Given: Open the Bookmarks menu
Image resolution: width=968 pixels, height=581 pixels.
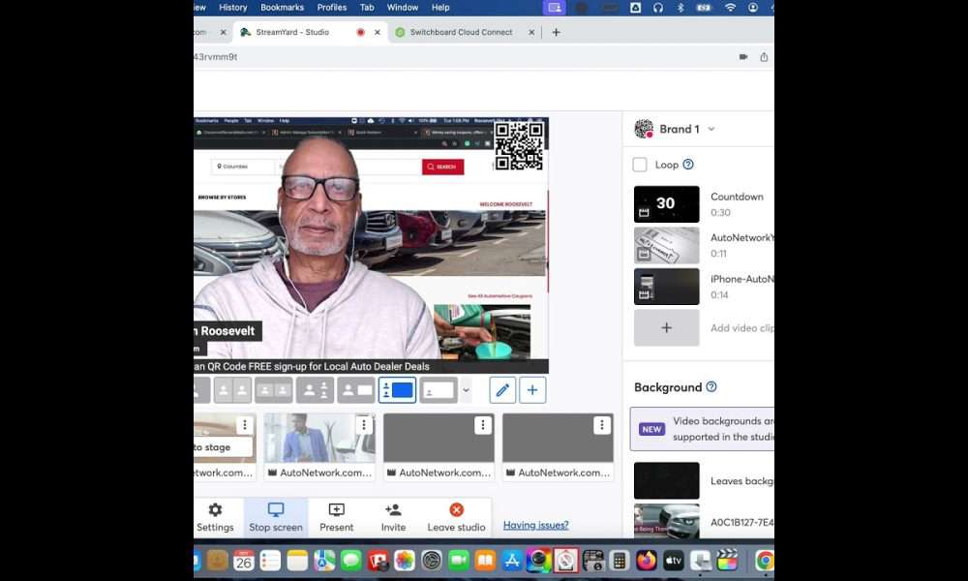Looking at the screenshot, I should (282, 8).
